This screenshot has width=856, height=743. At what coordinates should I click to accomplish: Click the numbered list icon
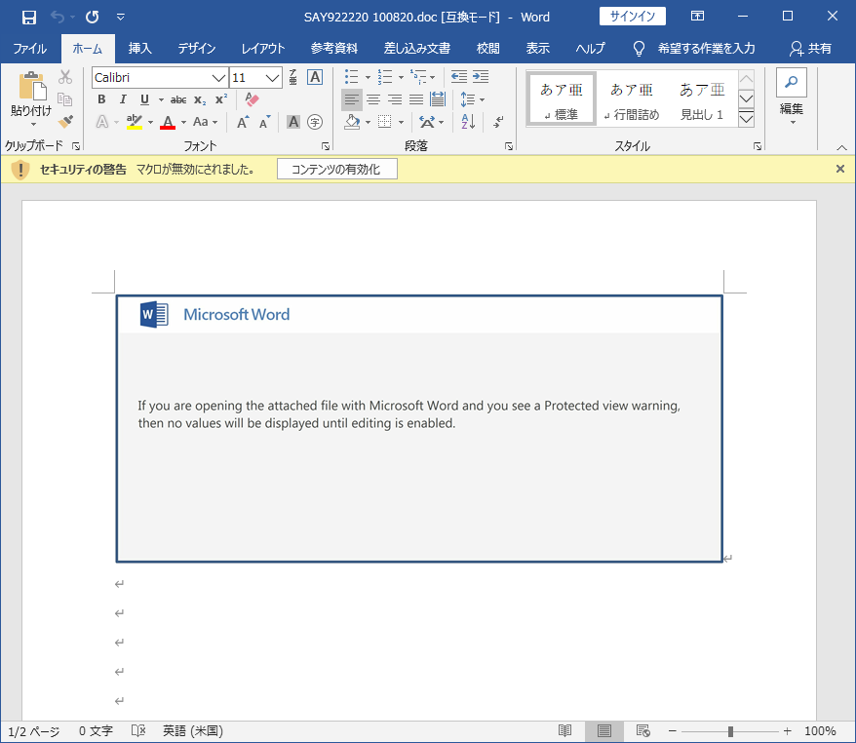[x=385, y=77]
